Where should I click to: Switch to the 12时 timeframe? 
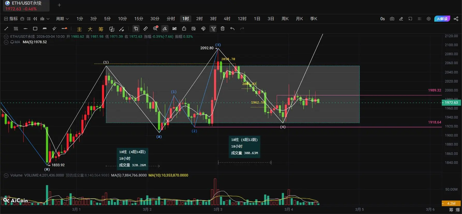(x=242, y=19)
